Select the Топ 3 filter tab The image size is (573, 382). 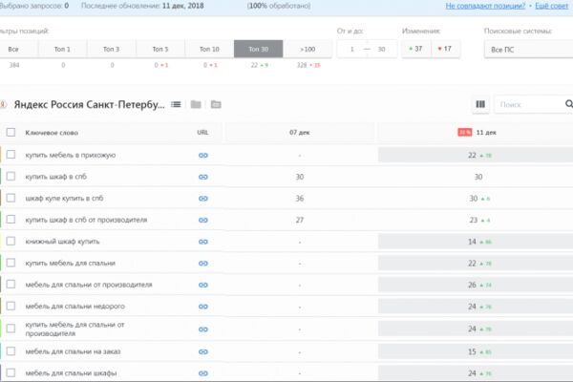click(112, 49)
